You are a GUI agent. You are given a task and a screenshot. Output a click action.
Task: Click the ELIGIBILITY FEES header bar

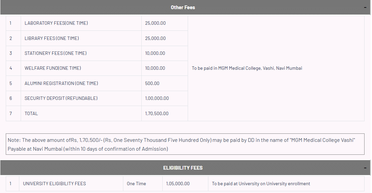tap(183, 168)
